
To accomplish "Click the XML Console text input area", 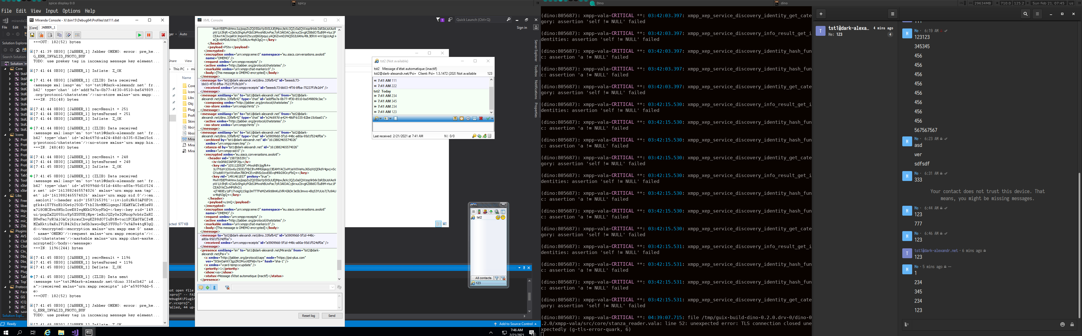I will tap(270, 301).
